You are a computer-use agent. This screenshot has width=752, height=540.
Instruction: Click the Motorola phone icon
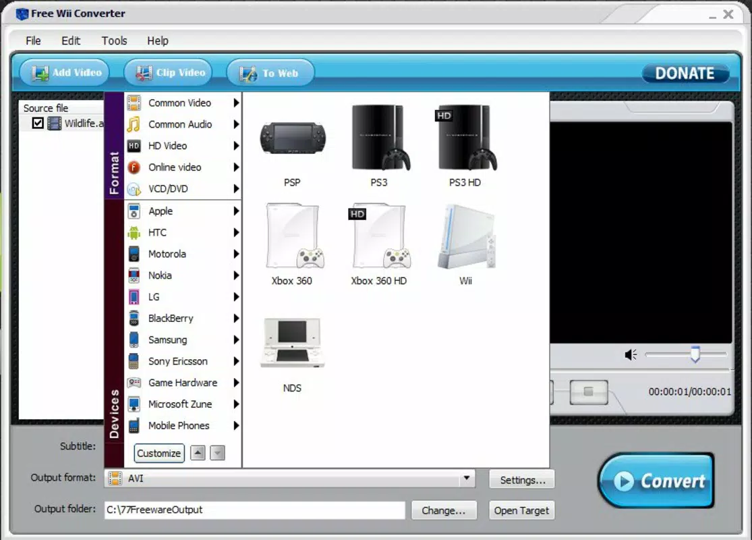point(134,254)
